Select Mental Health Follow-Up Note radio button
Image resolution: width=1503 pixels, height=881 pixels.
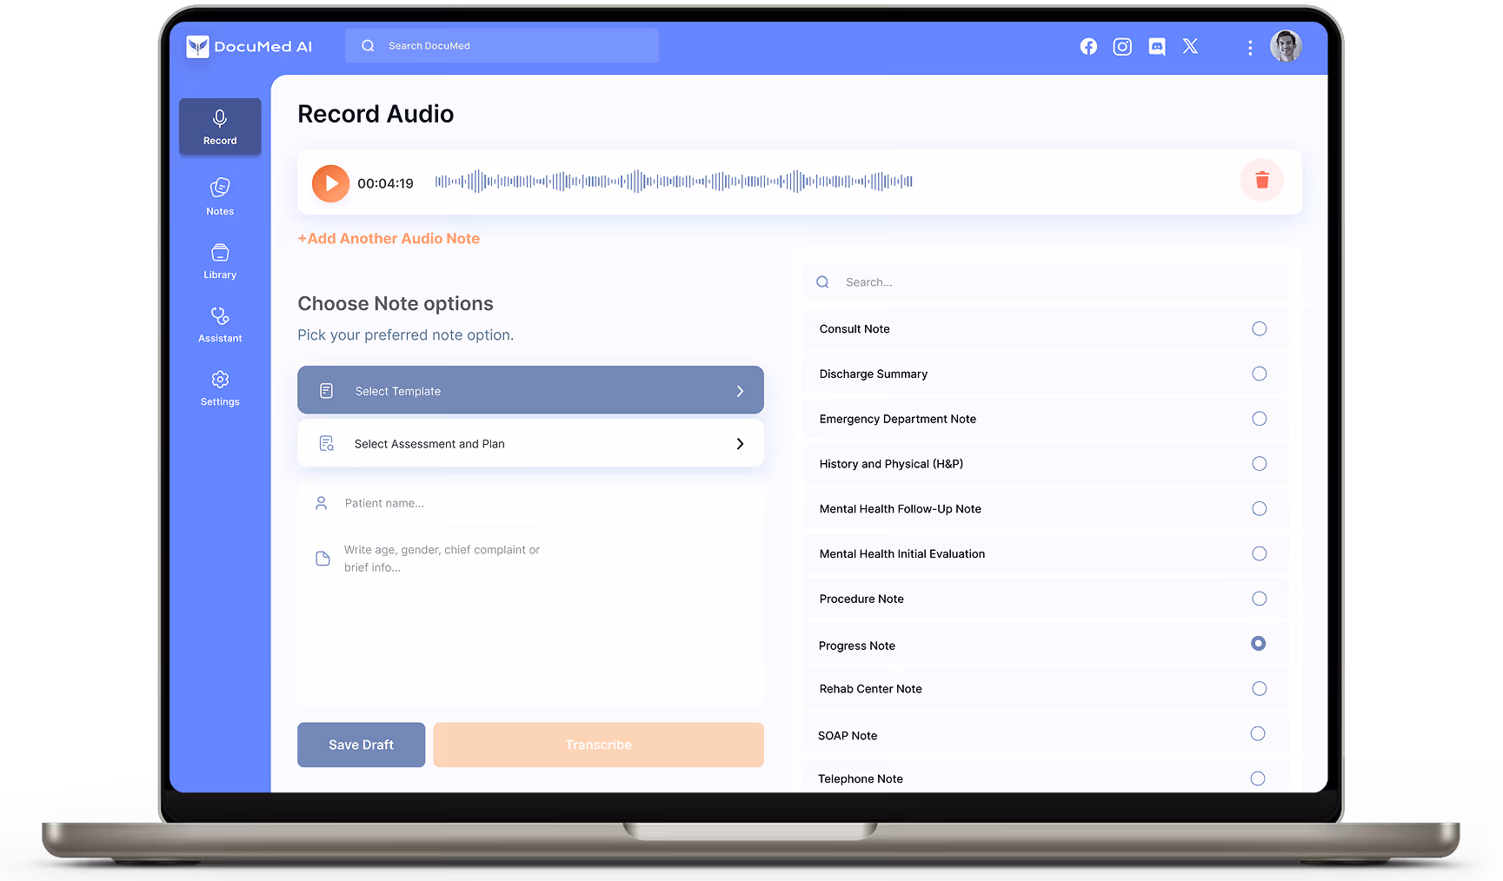[1260, 508]
